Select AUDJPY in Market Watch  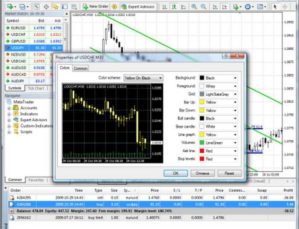coord(29,81)
